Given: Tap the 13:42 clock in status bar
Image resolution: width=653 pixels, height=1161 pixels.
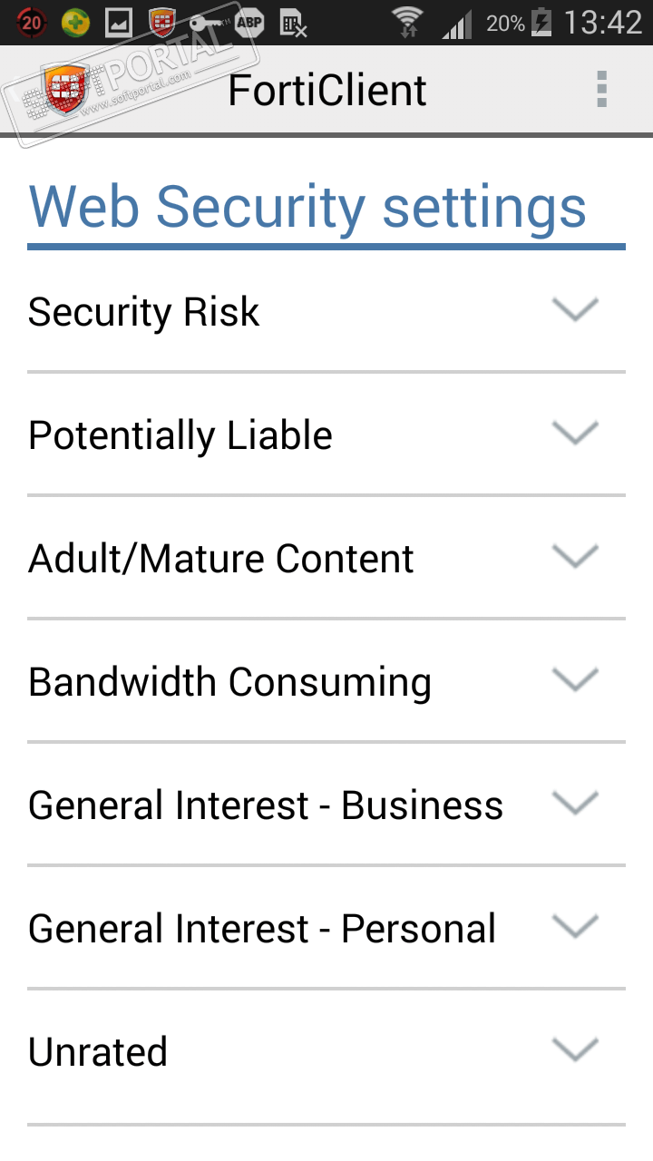Looking at the screenshot, I should pyautogui.click(x=602, y=23).
